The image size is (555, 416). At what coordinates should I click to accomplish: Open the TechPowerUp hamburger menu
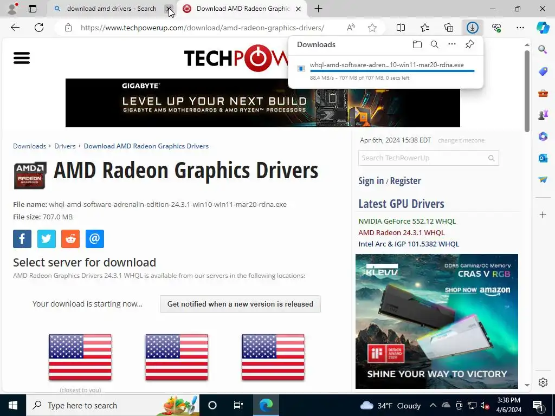click(22, 58)
